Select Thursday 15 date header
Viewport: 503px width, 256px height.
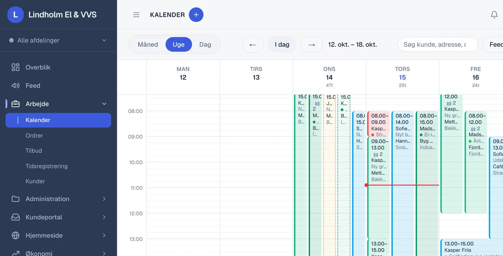[x=402, y=77]
